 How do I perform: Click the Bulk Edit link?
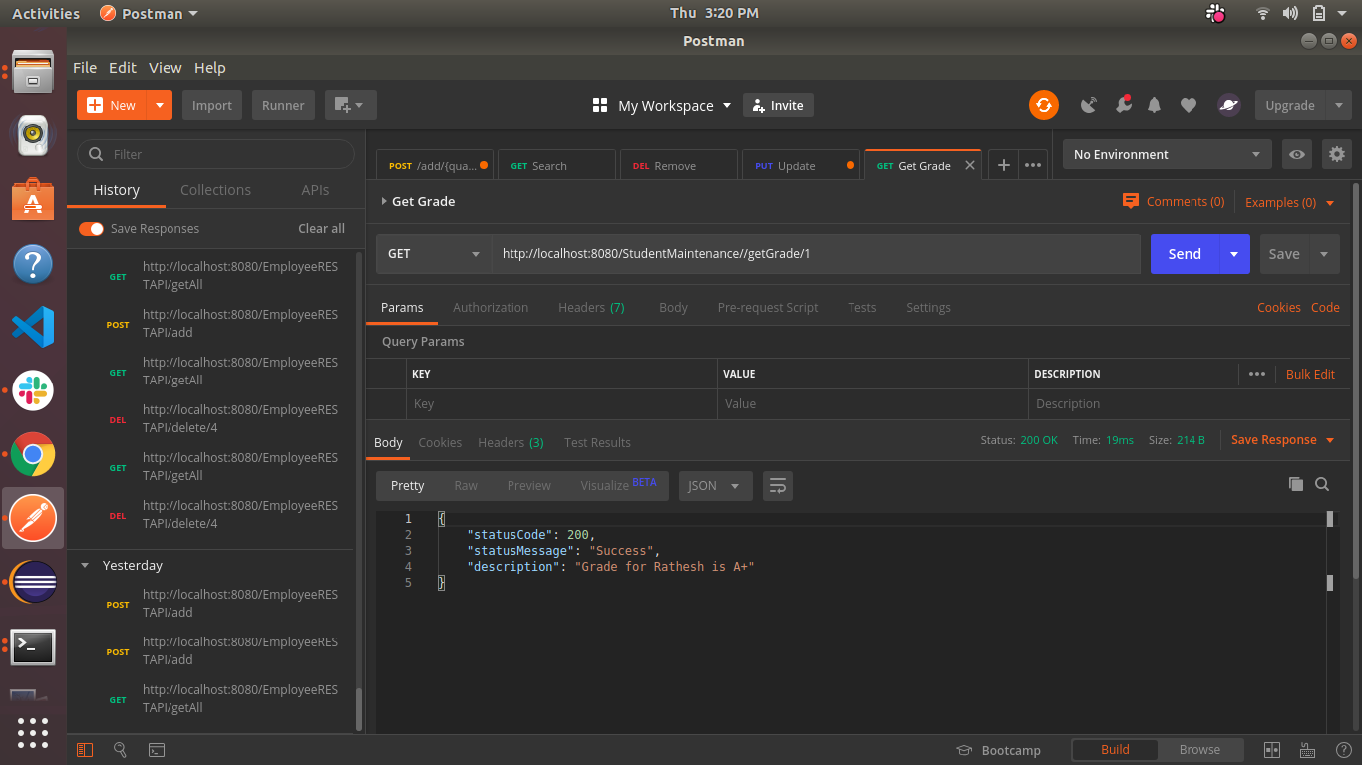[1310, 374]
